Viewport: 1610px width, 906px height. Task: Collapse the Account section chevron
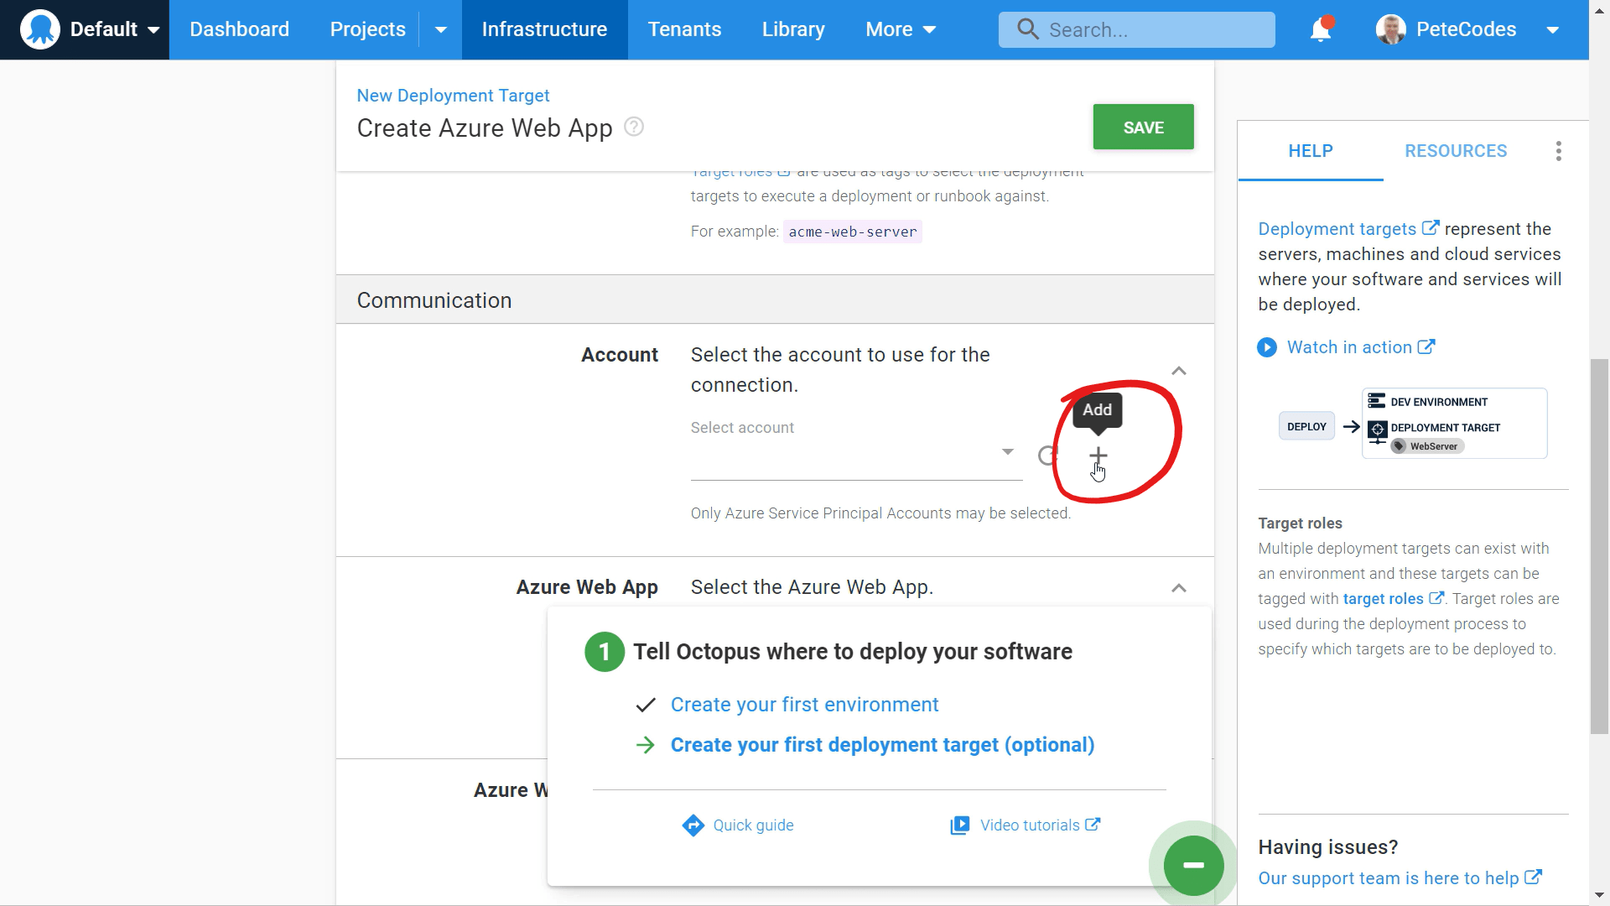1178,371
